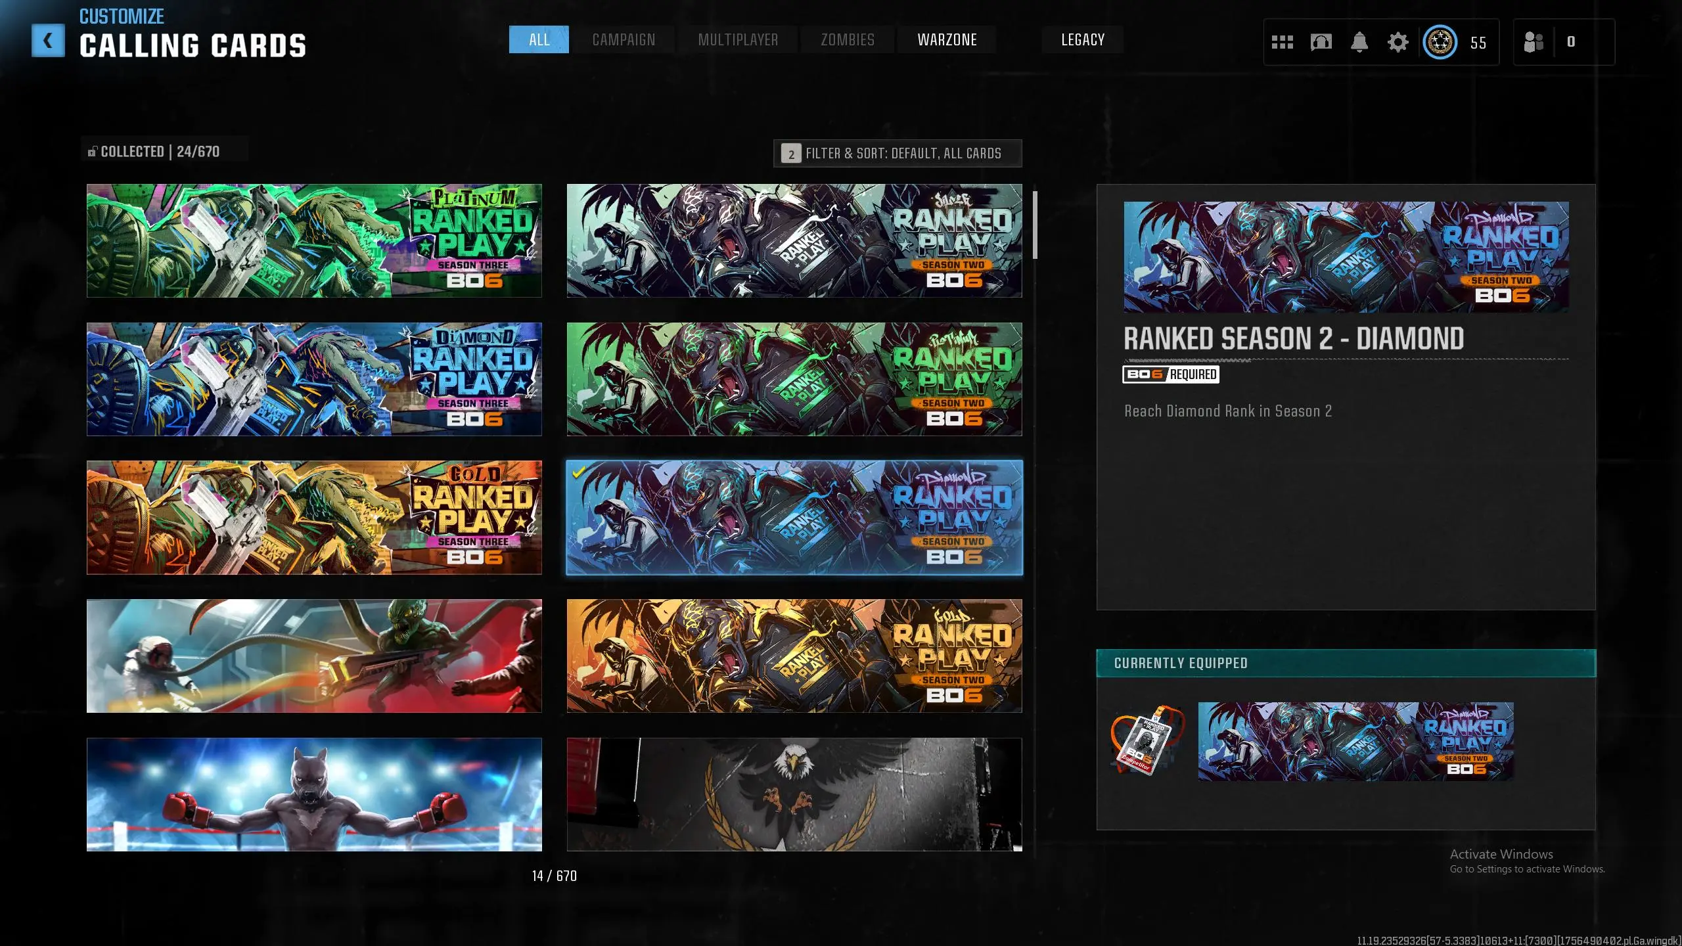Select the Platinum Season Three calling card
The width and height of the screenshot is (1682, 946).
[314, 240]
